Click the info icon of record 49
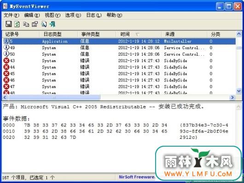Image resolution: width=244 pixels, height=183 pixels. click(x=6, y=47)
